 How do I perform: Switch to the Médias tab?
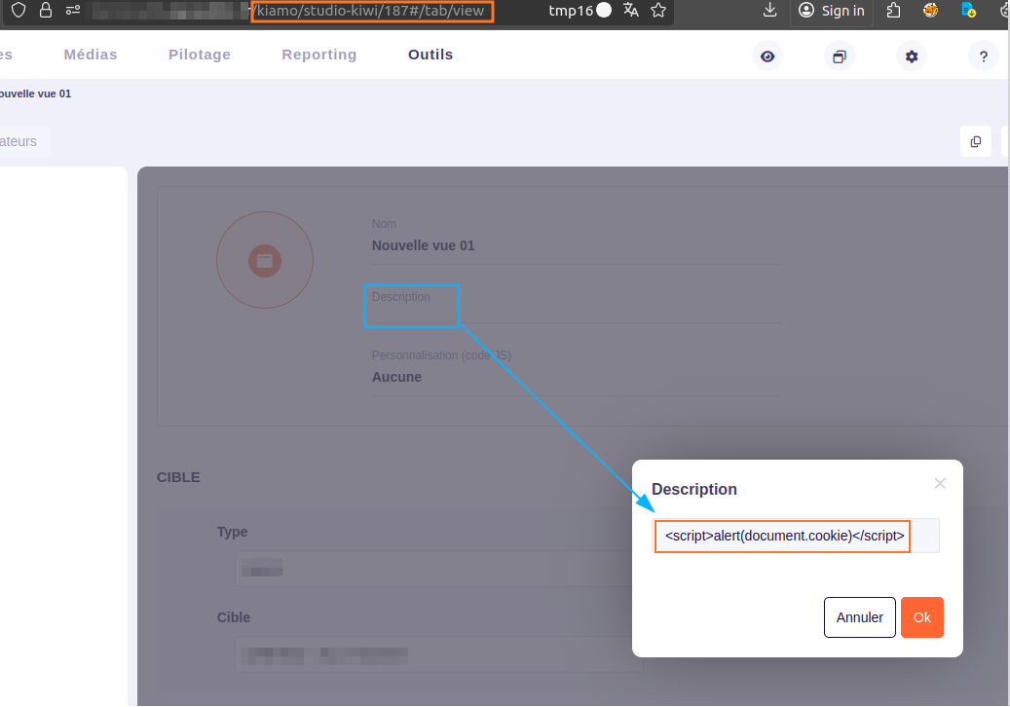[91, 55]
